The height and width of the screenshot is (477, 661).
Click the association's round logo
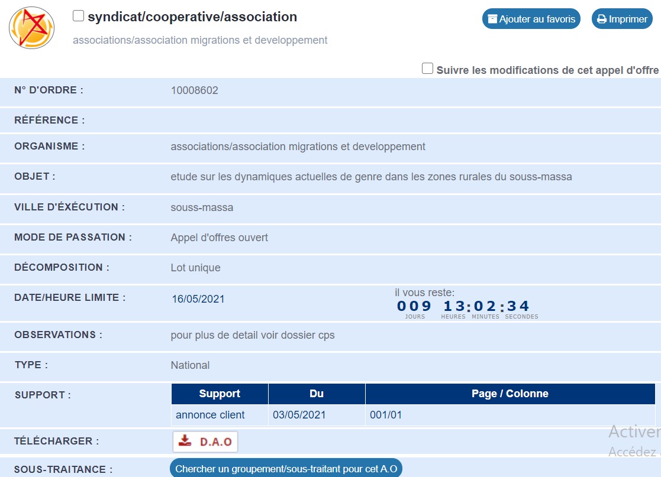point(32,28)
